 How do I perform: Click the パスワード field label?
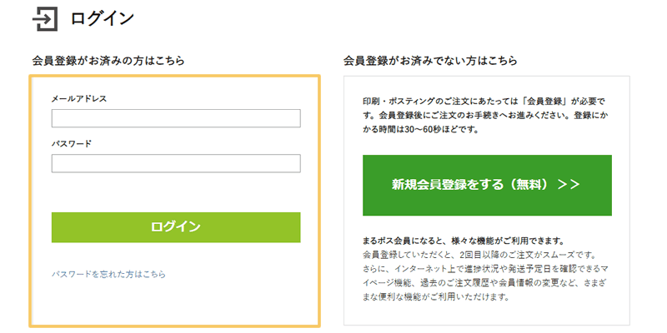tap(72, 143)
